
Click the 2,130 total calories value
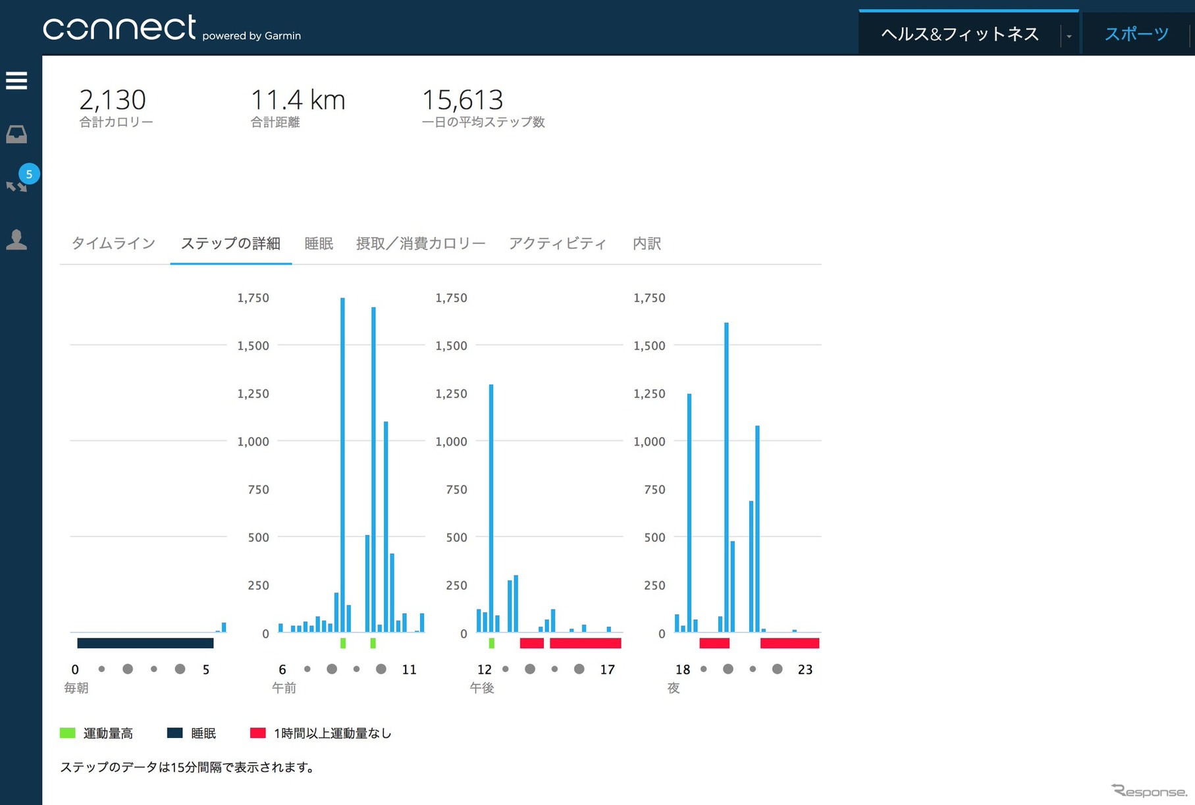pos(113,100)
